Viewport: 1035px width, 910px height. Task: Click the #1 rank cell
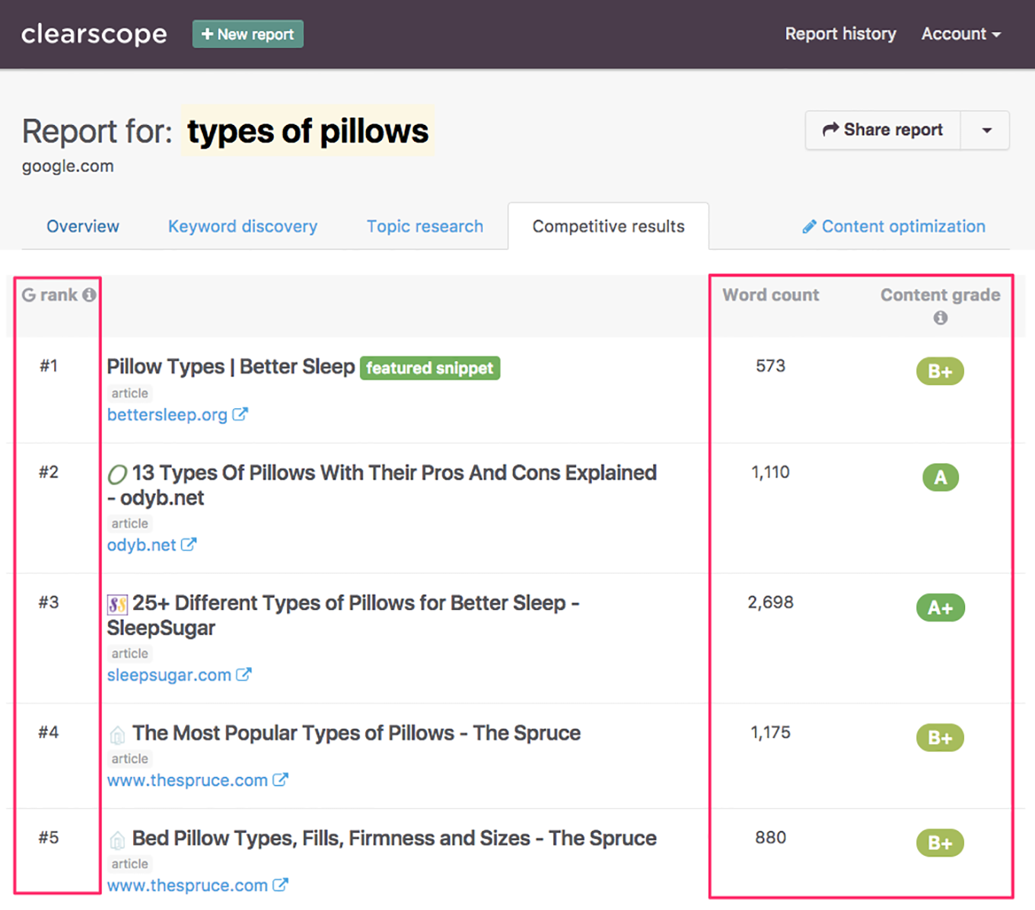tap(49, 366)
